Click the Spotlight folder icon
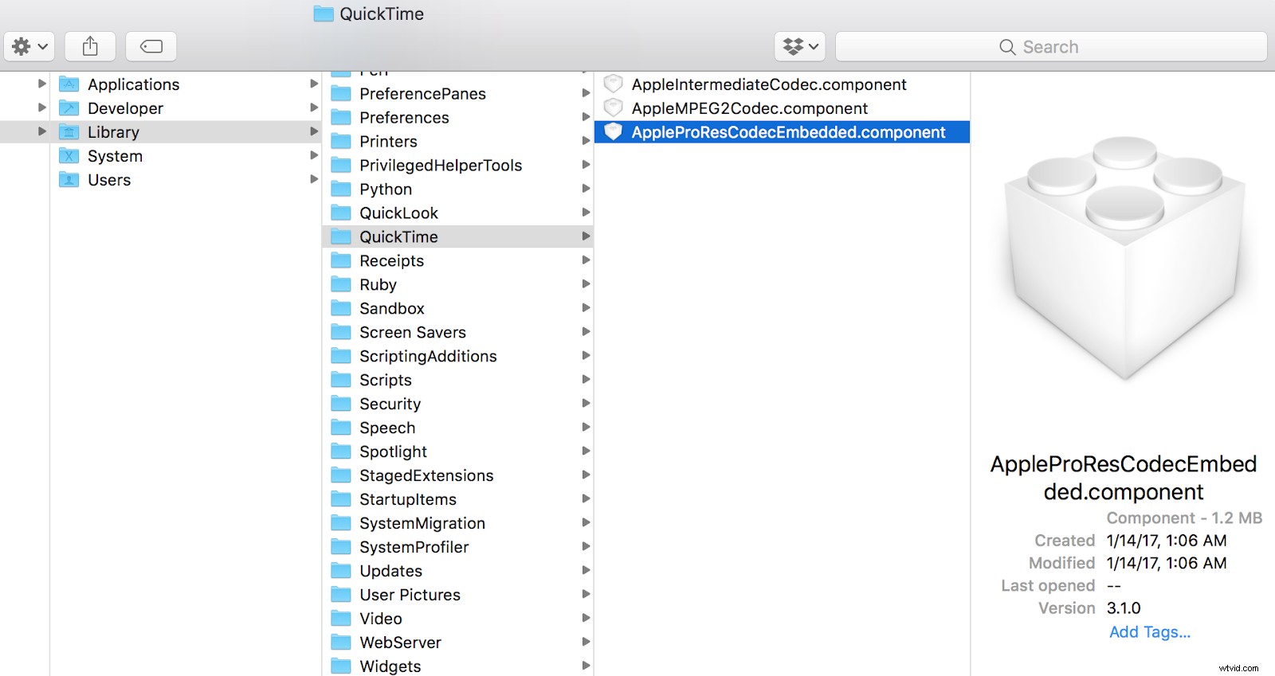Screen dimensions: 1275x676 pyautogui.click(x=341, y=452)
